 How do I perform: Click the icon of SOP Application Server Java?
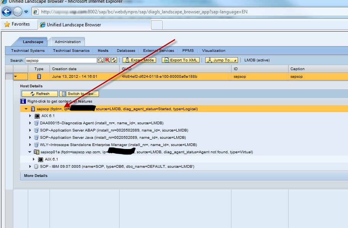(x=36, y=138)
